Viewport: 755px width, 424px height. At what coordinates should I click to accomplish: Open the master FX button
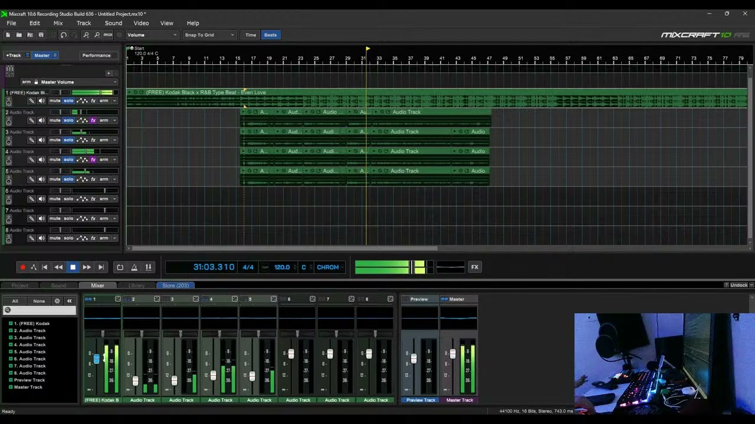coord(474,267)
